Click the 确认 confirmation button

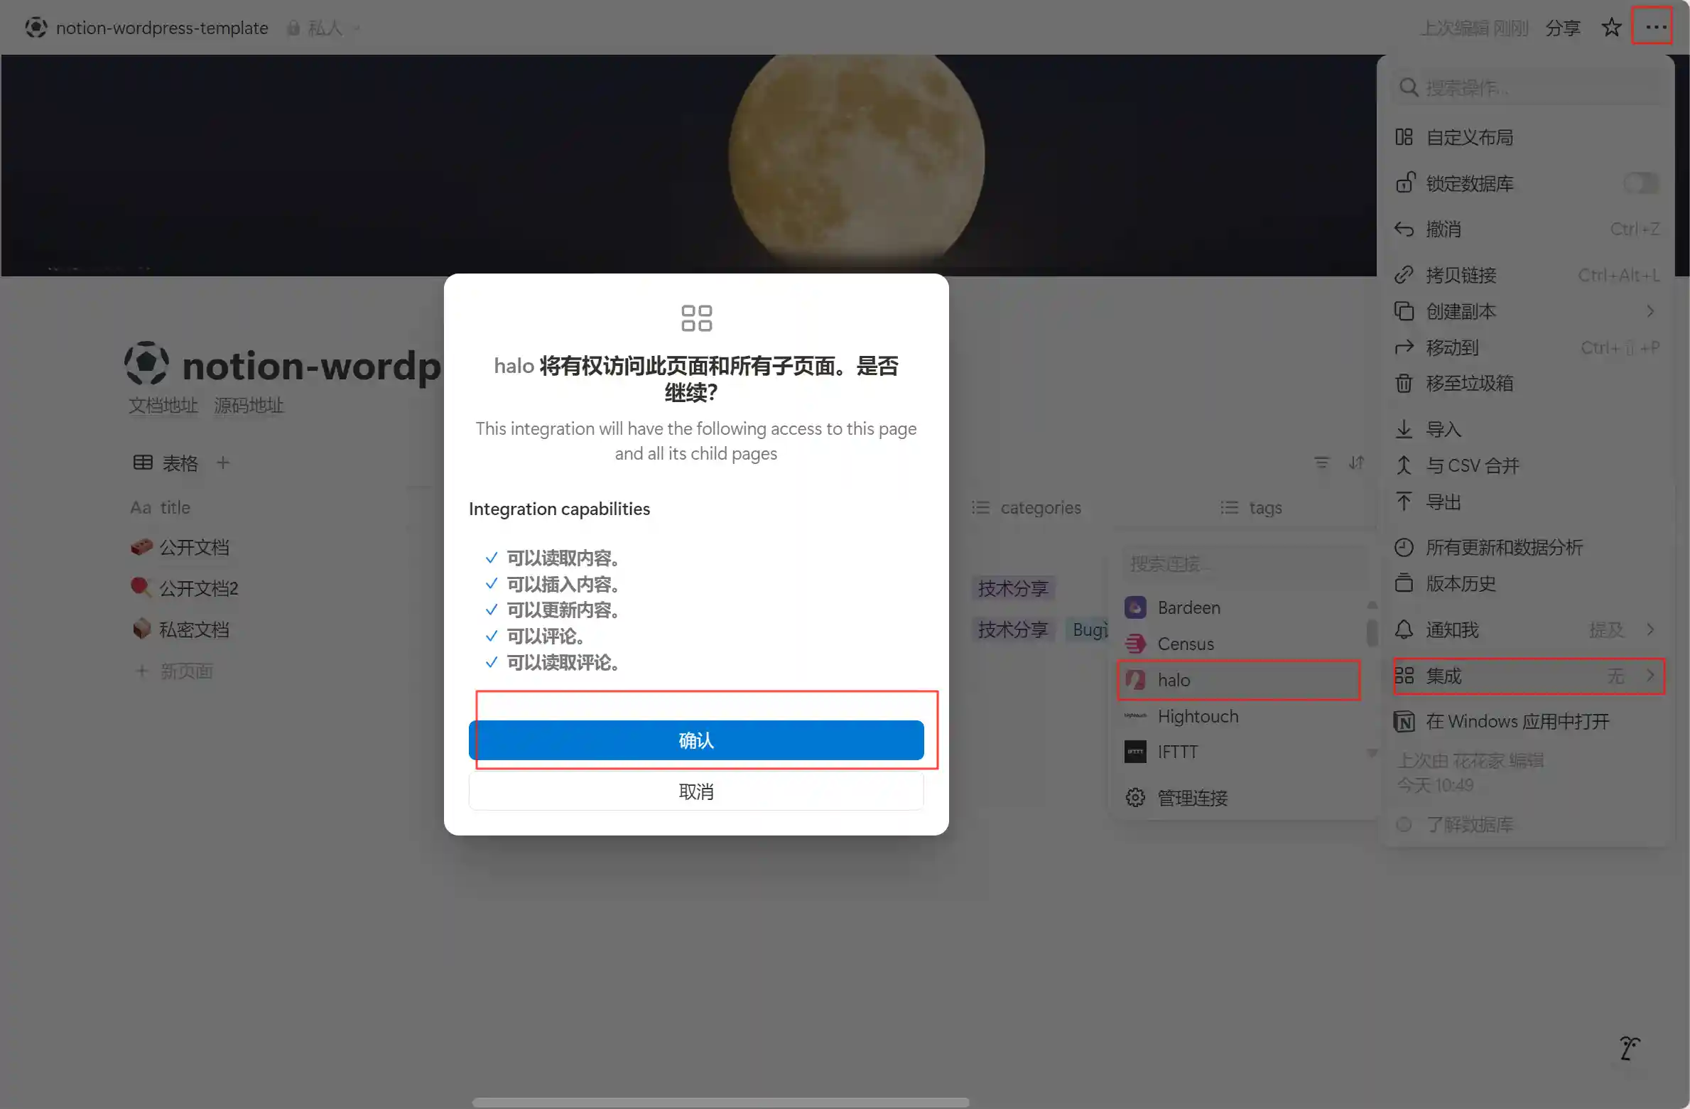tap(695, 740)
